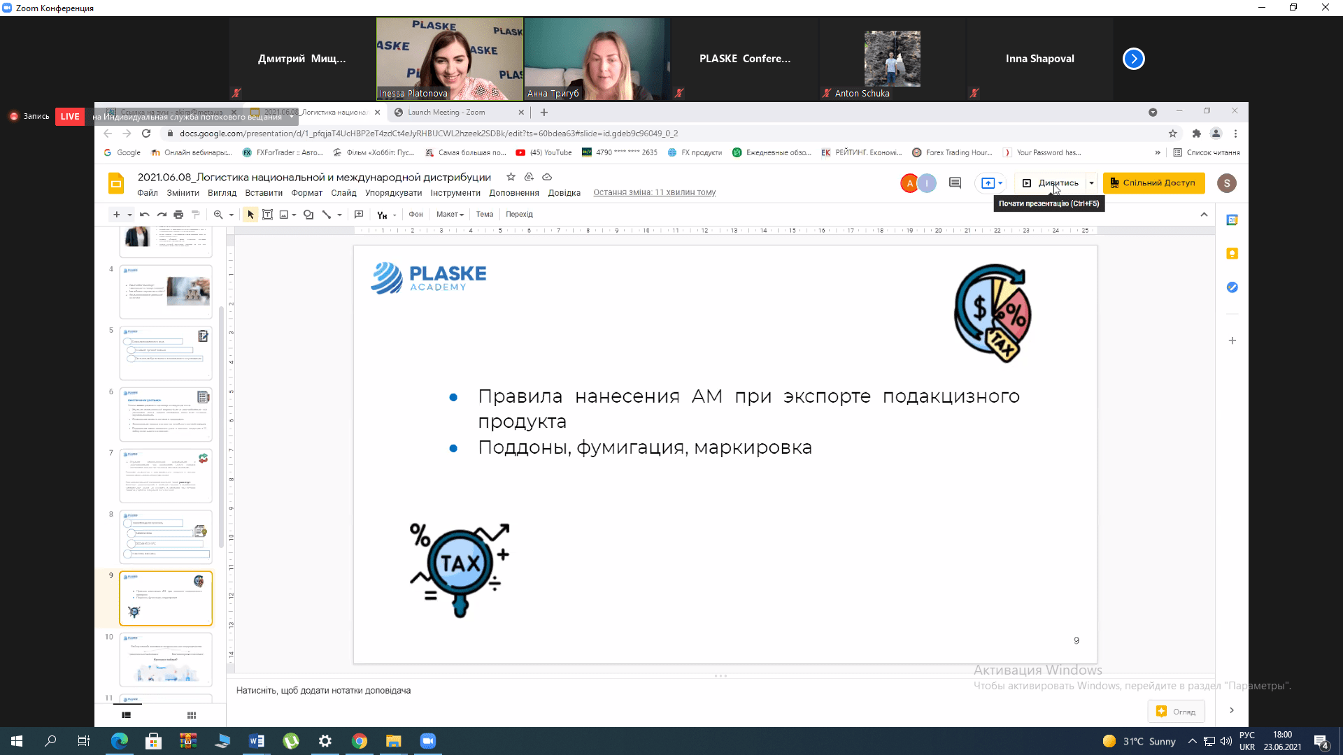Screen dimensions: 1343x755
Task: Select slide 10 thumbnail
Action: pyautogui.click(x=166, y=660)
